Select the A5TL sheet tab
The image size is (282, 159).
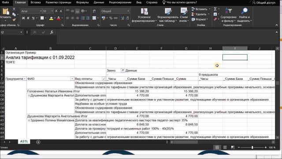pos(24,141)
